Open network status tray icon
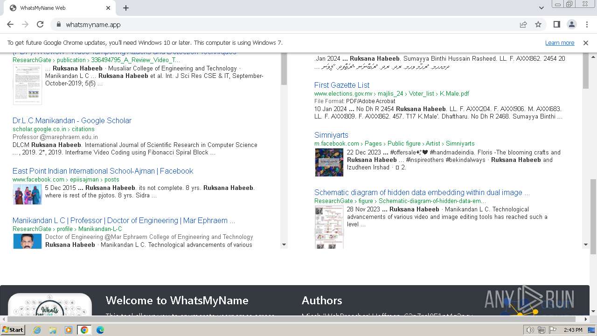 541,330
